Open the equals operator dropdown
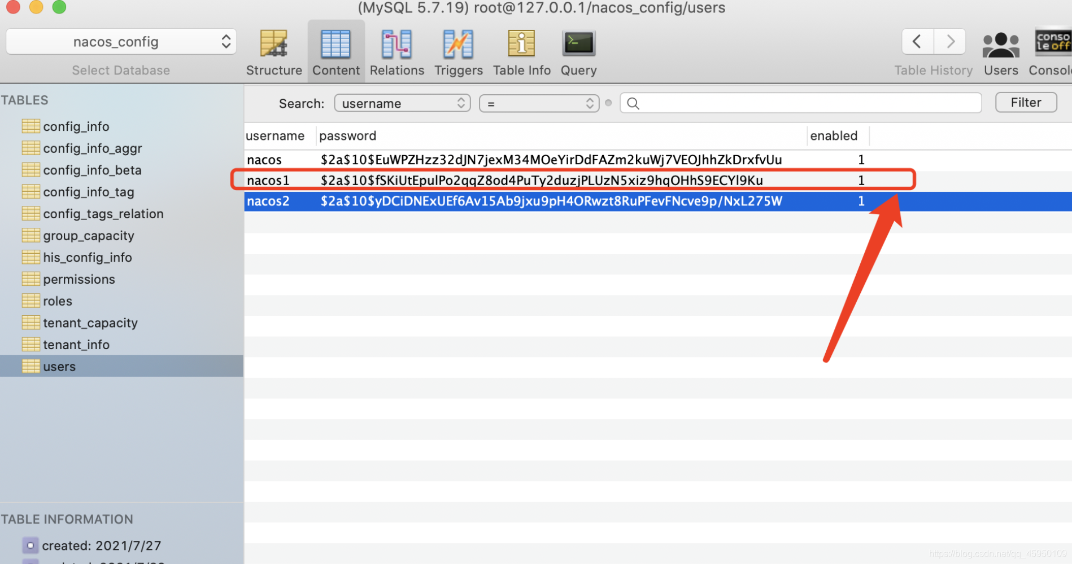This screenshot has width=1072, height=564. [539, 103]
